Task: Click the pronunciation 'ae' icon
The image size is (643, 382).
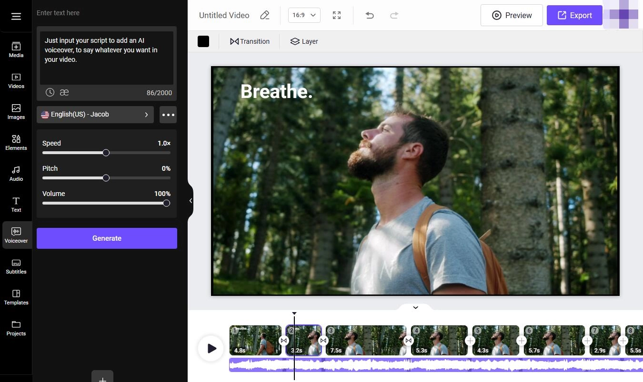Action: pos(64,92)
